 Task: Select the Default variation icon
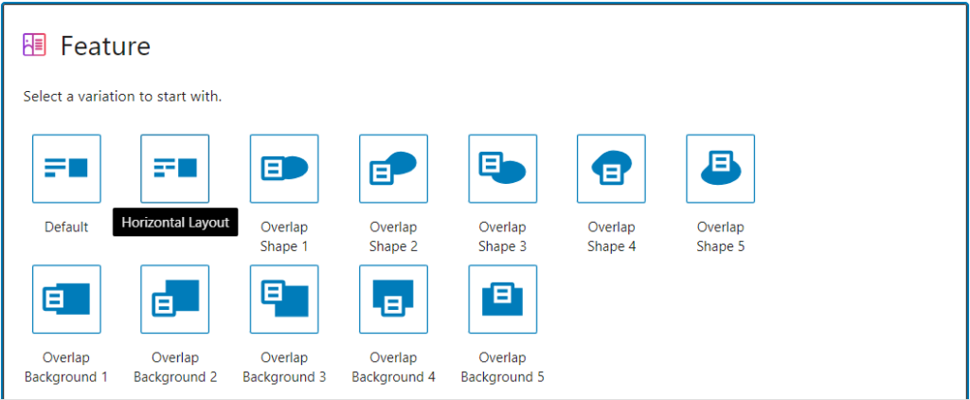[66, 168]
